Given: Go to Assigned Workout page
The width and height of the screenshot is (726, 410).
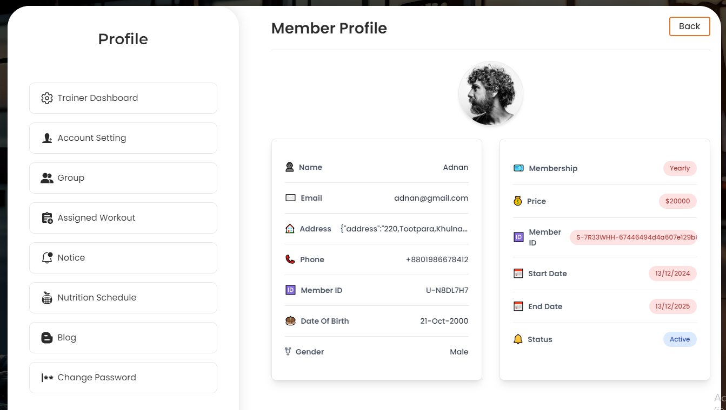Looking at the screenshot, I should coord(123,218).
